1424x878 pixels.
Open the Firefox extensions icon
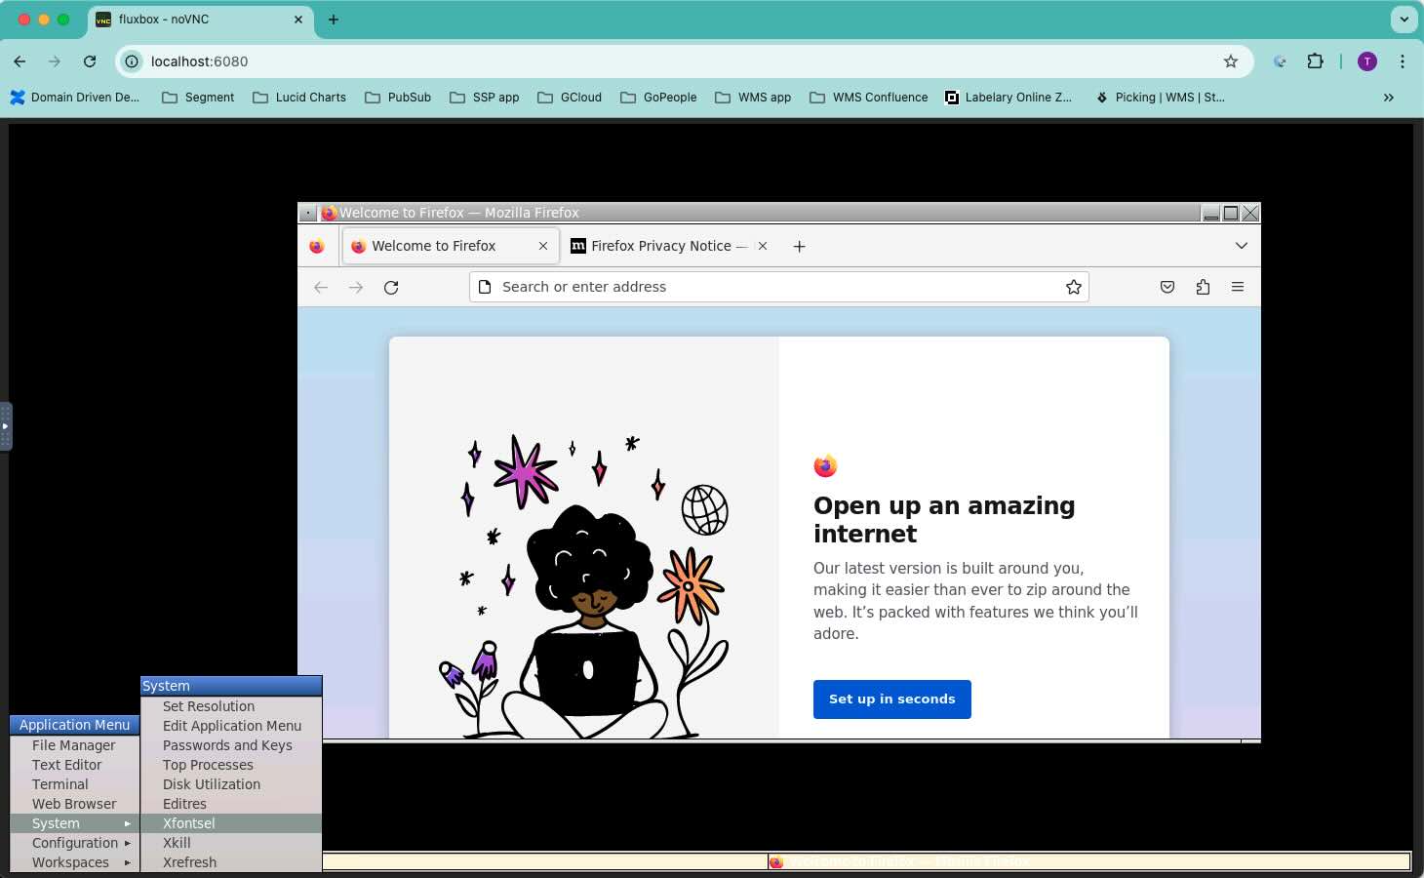pos(1203,287)
